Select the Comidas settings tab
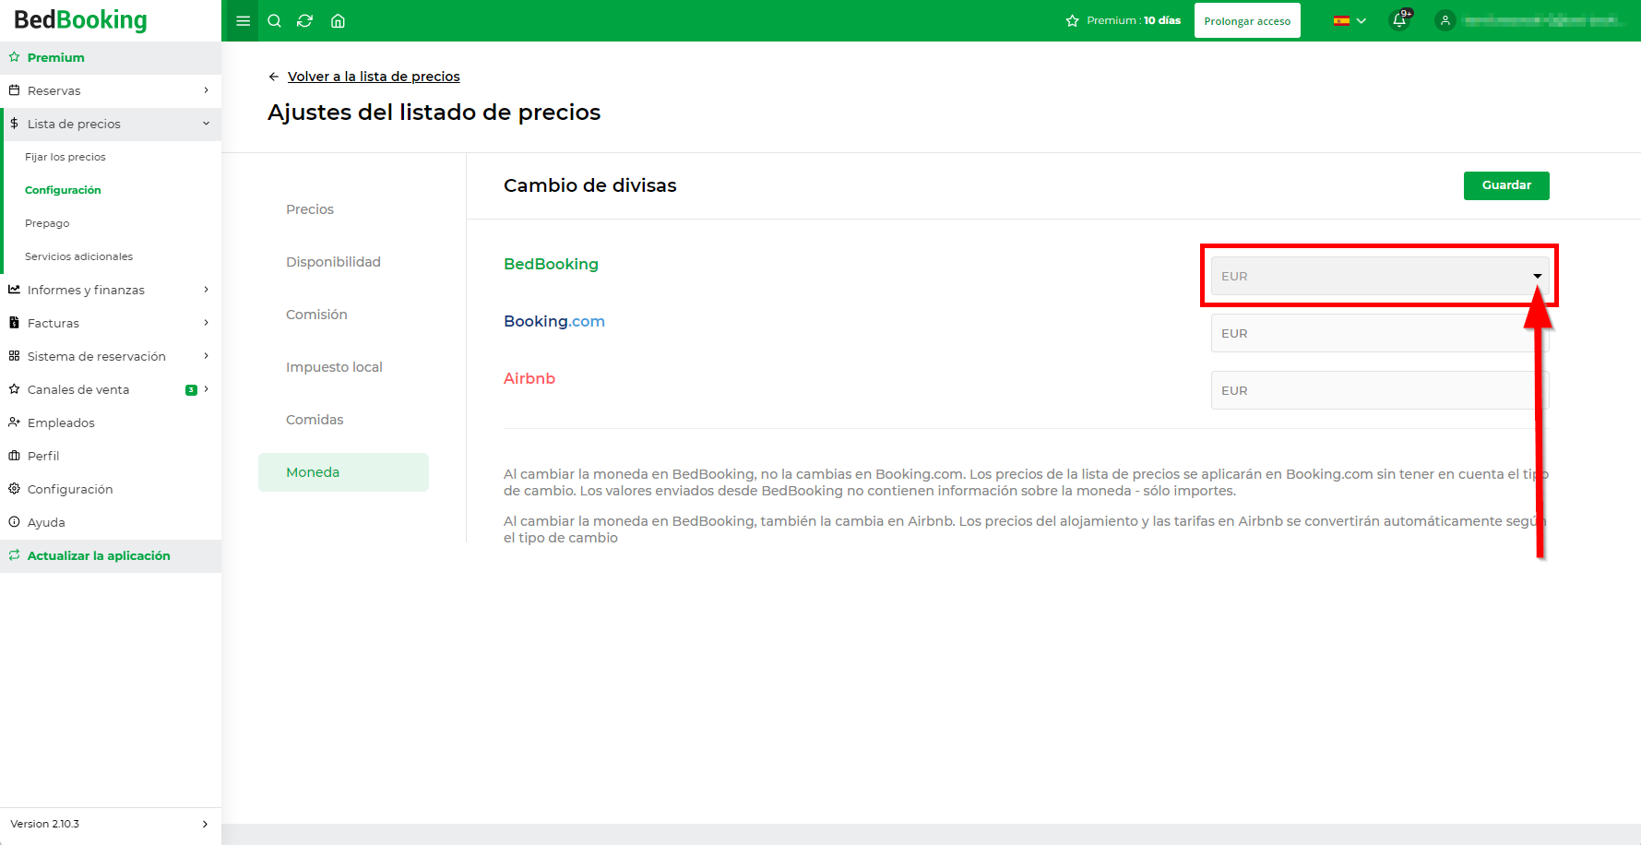 pos(343,420)
